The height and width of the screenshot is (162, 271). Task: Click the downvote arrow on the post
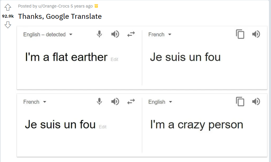point(8,25)
